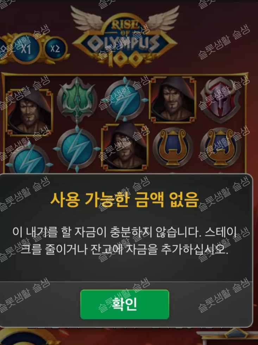The width and height of the screenshot is (258, 345).
Task: Tap the golden lyre symbol in the fourth reel
Action: click(x=172, y=147)
